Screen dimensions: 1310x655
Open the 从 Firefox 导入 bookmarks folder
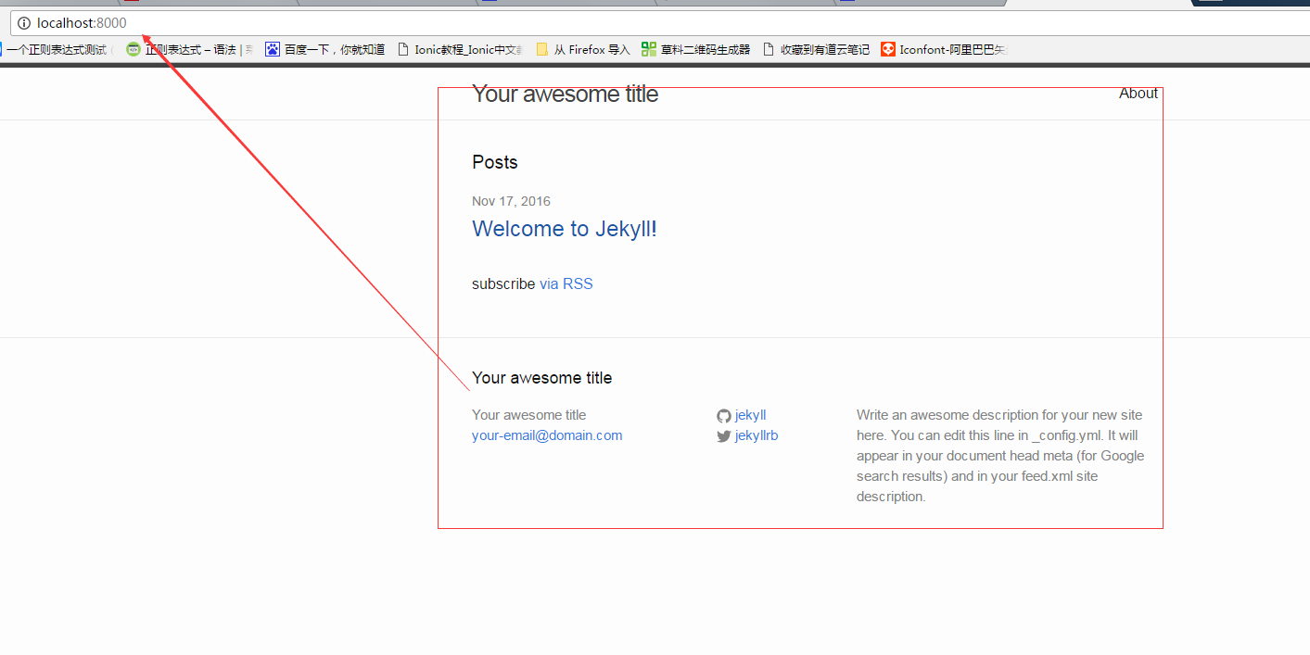tap(583, 50)
